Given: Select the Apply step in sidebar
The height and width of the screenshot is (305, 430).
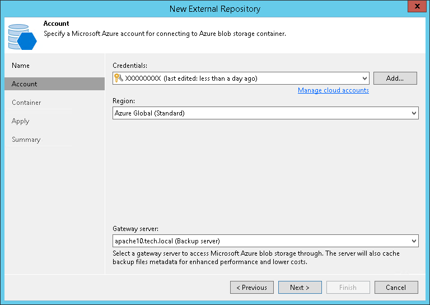Looking at the screenshot, I should (x=21, y=121).
